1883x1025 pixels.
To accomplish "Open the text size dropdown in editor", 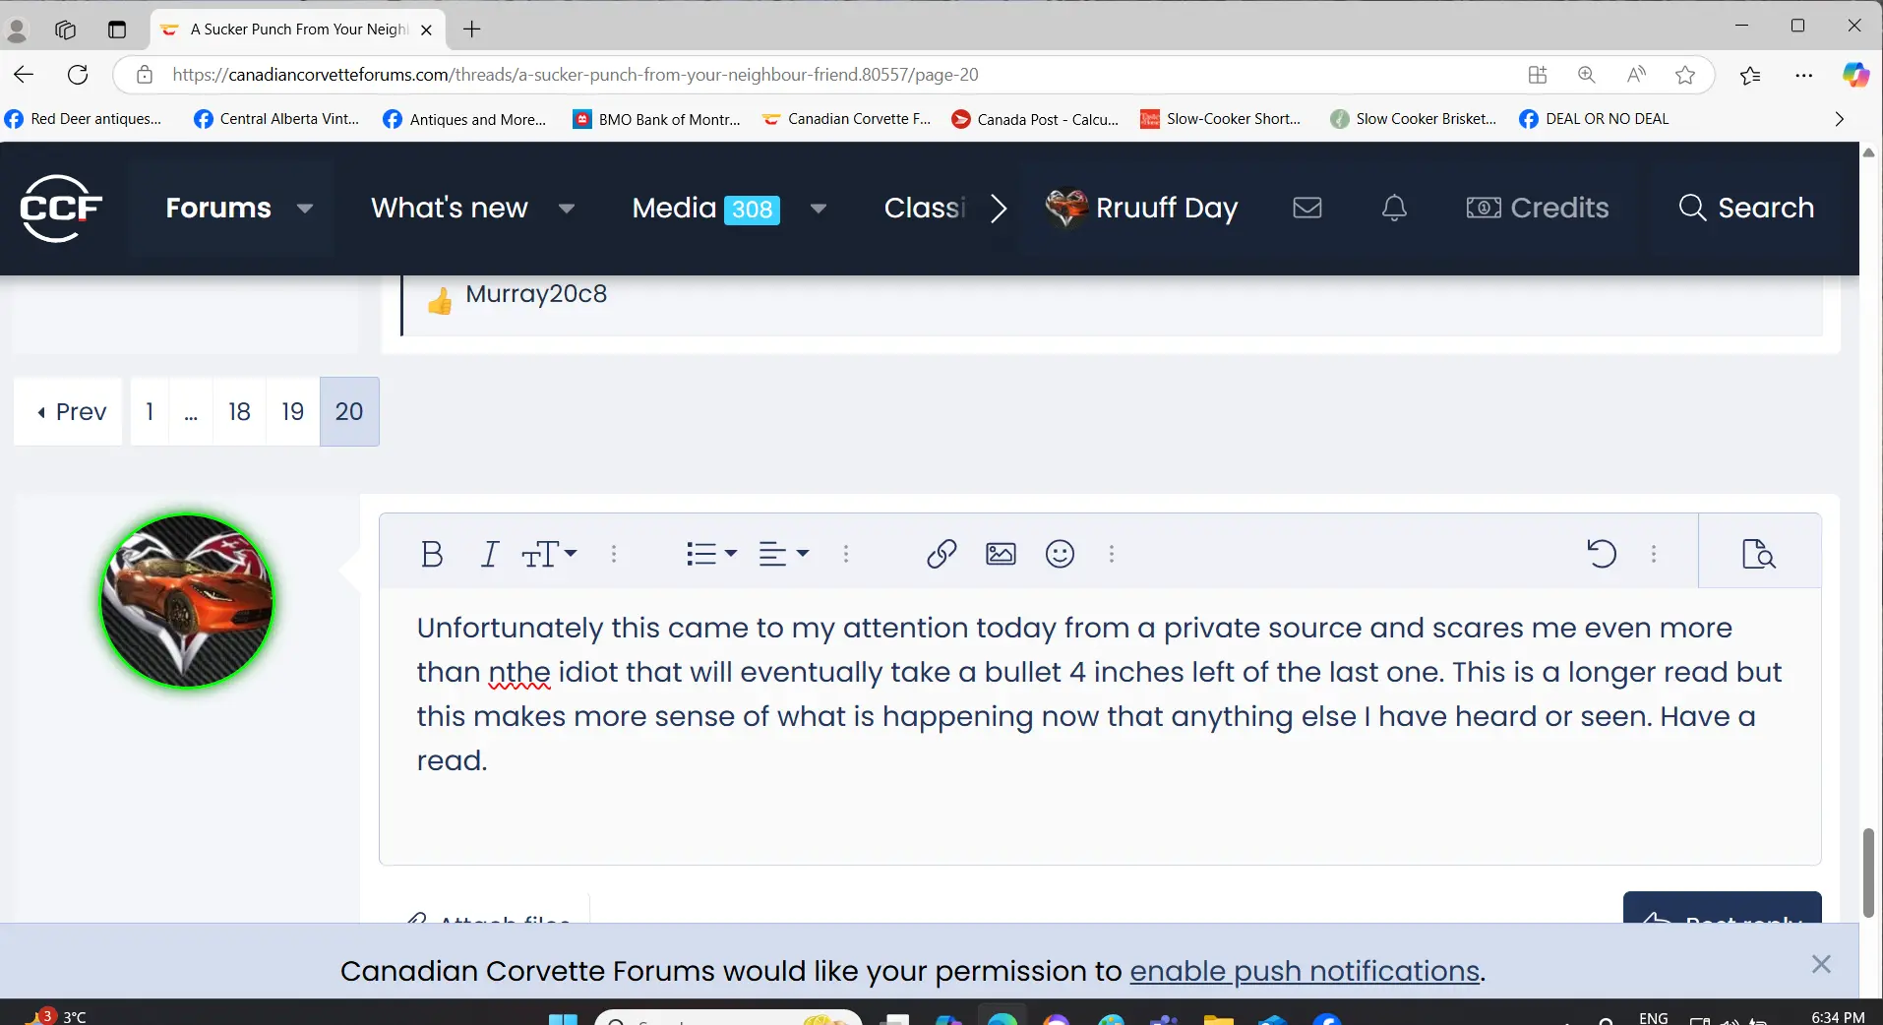I will tap(549, 555).
